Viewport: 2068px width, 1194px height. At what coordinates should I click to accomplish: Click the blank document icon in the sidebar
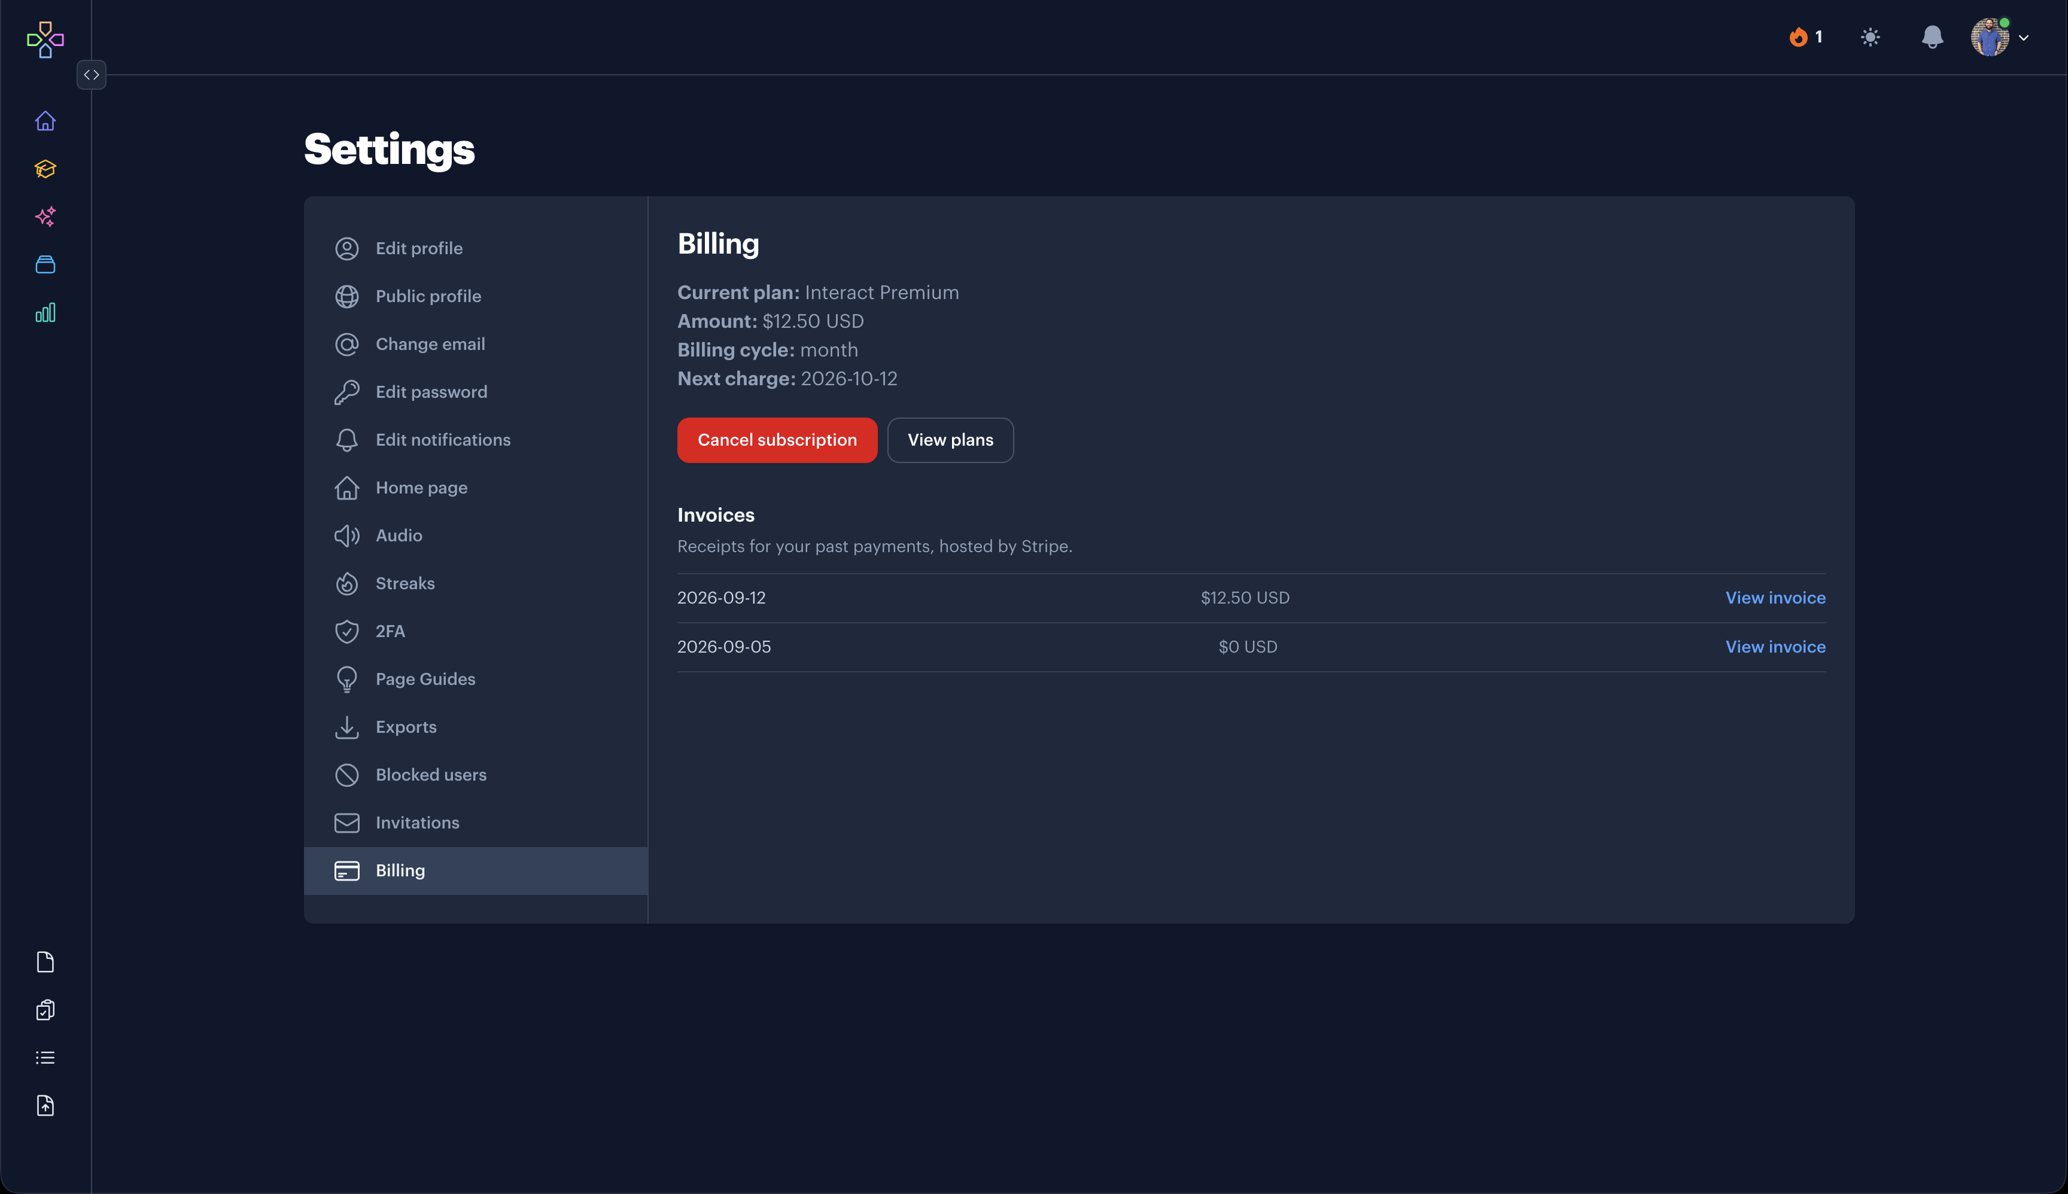click(45, 962)
